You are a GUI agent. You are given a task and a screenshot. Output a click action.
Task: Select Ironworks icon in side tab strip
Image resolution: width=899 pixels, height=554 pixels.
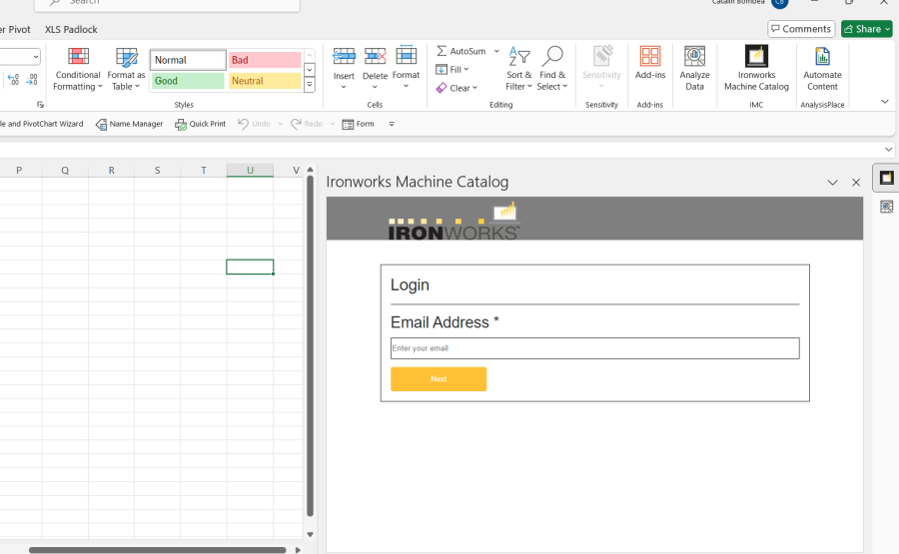click(886, 178)
